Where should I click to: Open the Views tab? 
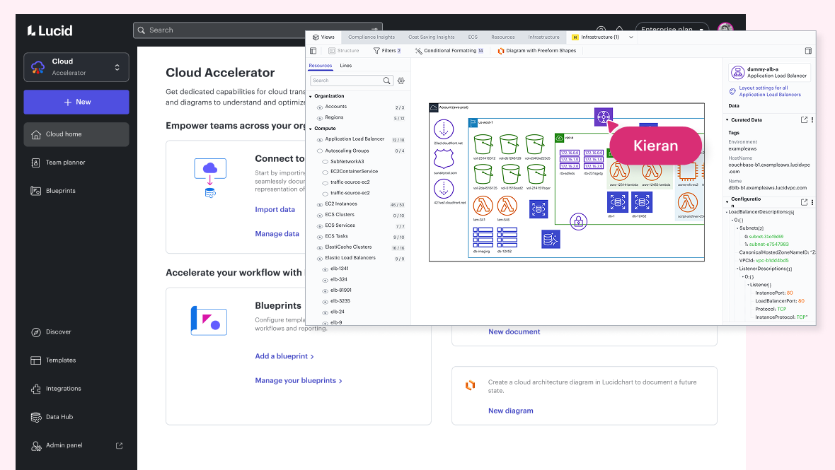click(x=324, y=37)
